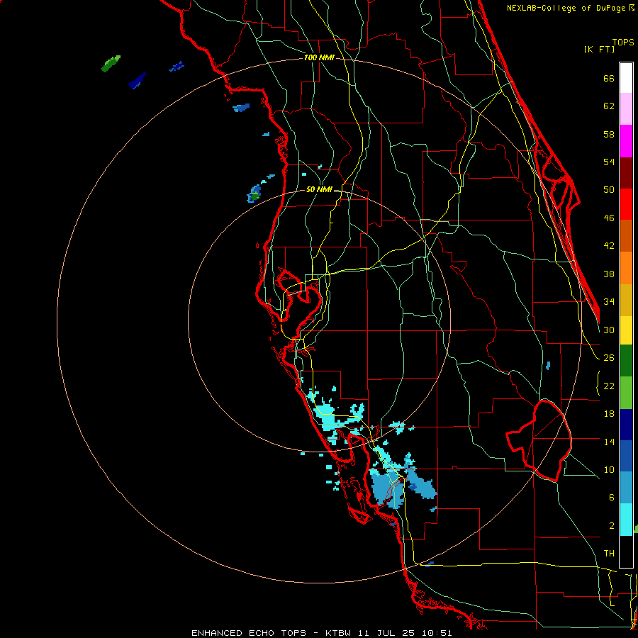Image resolution: width=638 pixels, height=638 pixels.
Task: Click the green echo cell offshore northwest
Action: point(111,64)
